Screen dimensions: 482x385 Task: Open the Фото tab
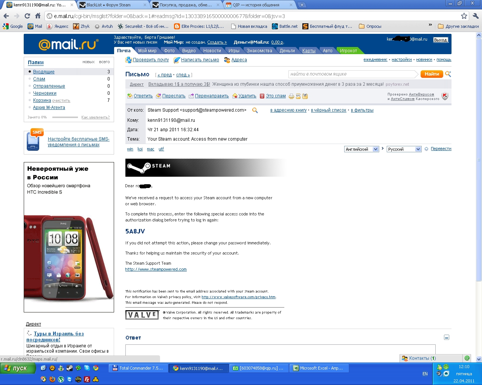[169, 51]
